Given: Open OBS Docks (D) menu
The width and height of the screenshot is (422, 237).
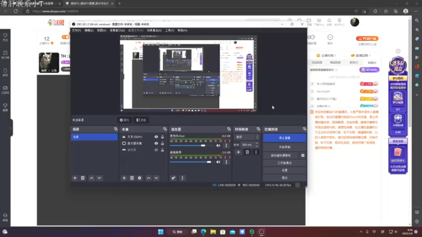Looking at the screenshot, I should click(117, 31).
